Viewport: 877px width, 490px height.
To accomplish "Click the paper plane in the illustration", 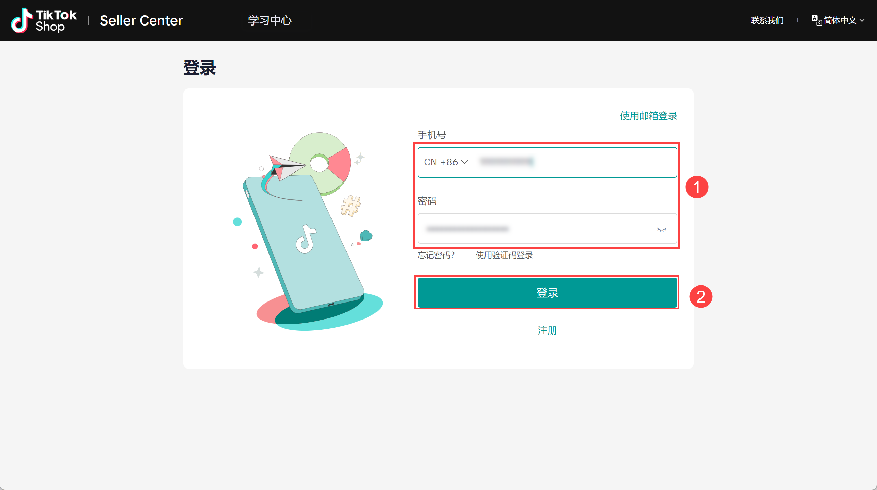I will point(287,167).
